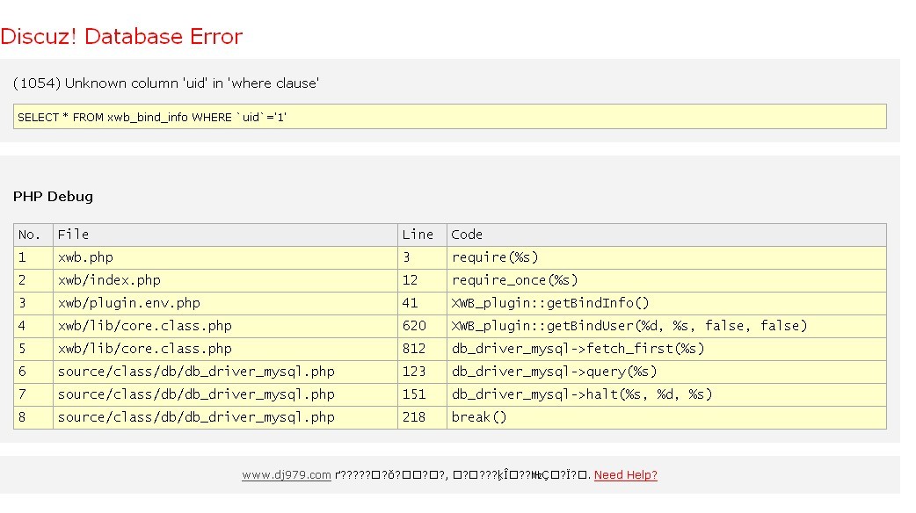This screenshot has height=513, width=916.
Task: Select db_driver_mysql.php file in row 8
Action: click(x=226, y=416)
